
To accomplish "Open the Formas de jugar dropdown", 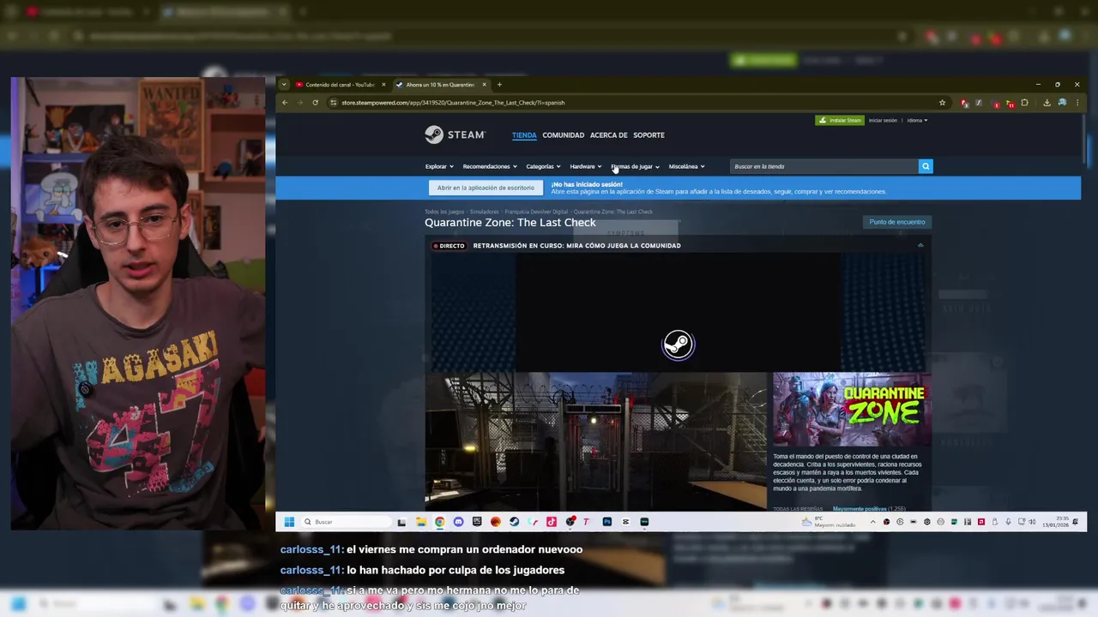I will click(x=635, y=166).
